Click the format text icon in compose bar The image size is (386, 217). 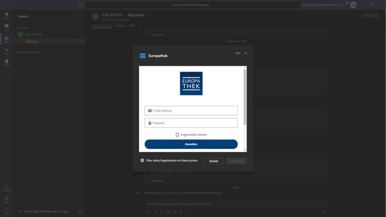(x=149, y=212)
